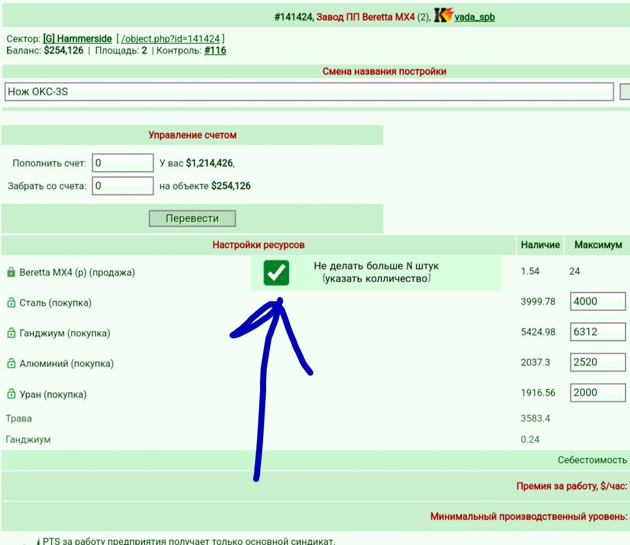Viewport: 630px width, 545px height.
Task: Click the 'У вас $1,214,426' balance text
Action: point(197,163)
